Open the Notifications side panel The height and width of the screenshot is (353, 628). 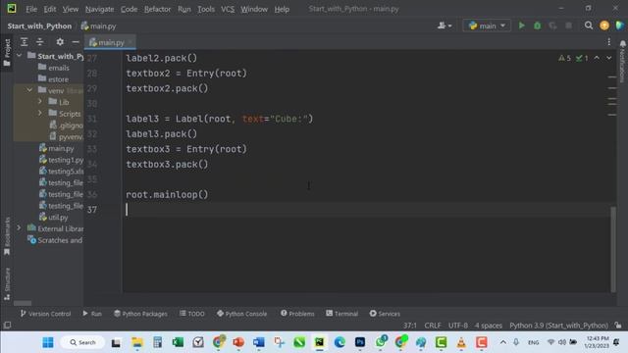622,61
